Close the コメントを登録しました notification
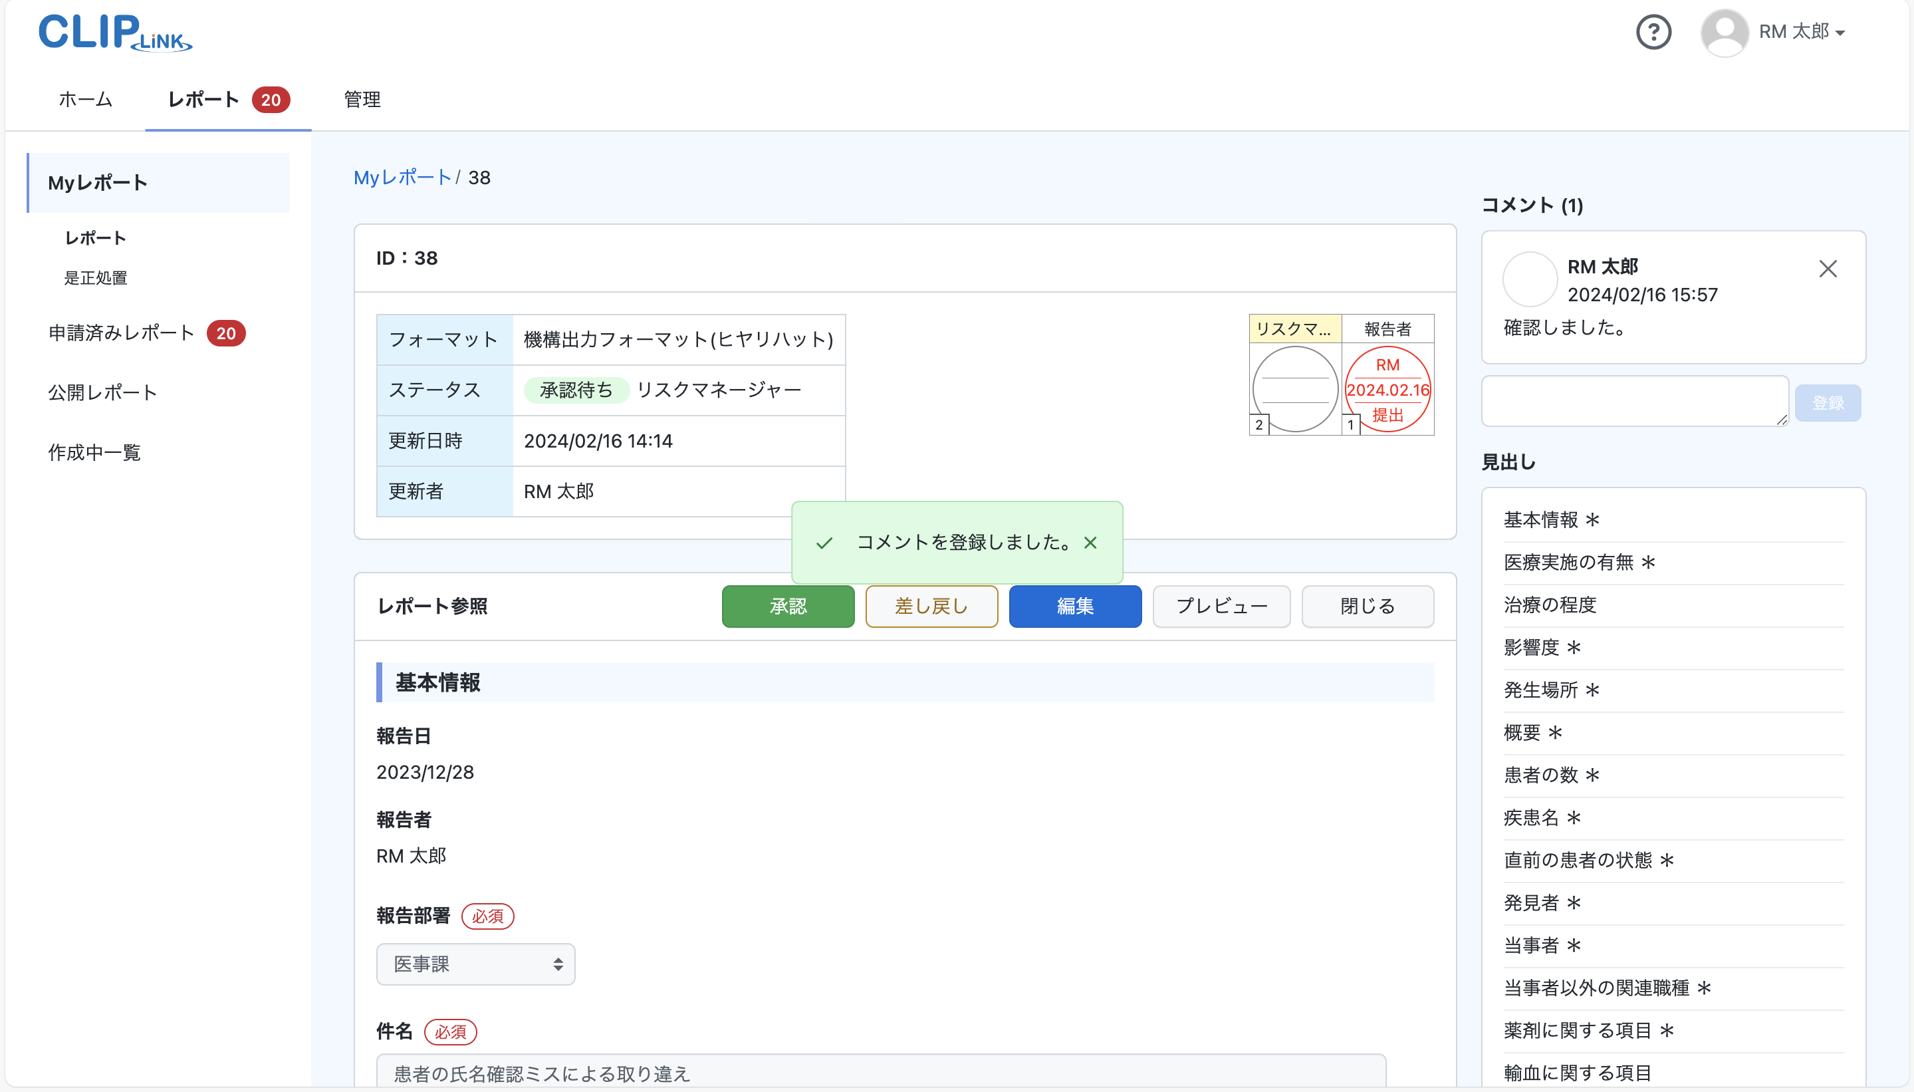The width and height of the screenshot is (1914, 1092). point(1090,542)
